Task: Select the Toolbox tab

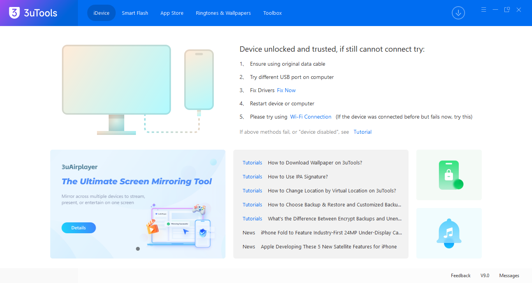Action: (x=272, y=13)
